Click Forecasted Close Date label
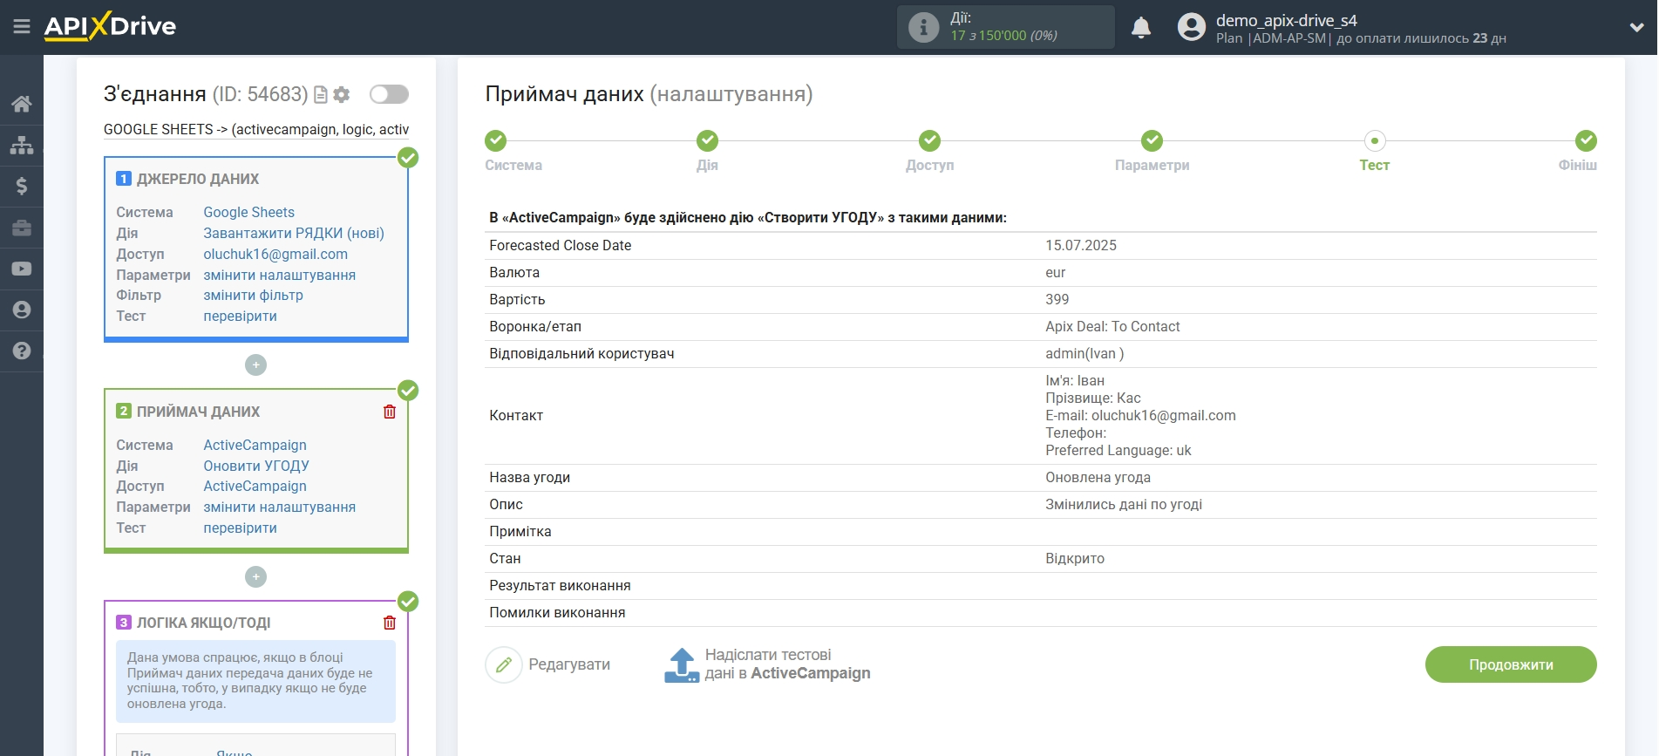Viewport: 1659px width, 756px height. click(560, 245)
